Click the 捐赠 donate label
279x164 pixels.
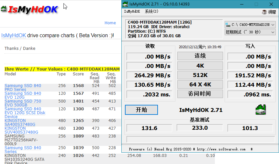click(272, 12)
